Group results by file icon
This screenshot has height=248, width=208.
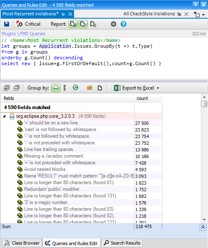coord(100,88)
